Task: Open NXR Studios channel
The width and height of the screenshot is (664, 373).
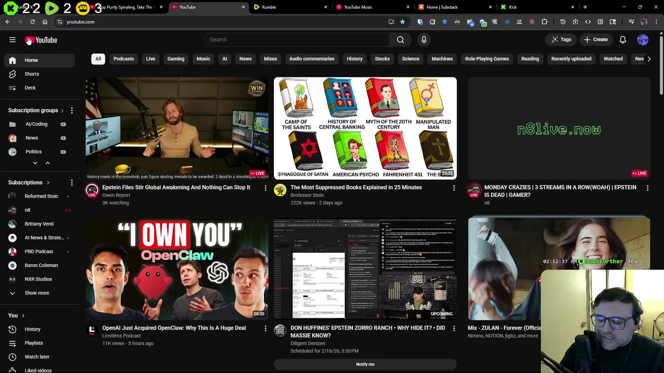Action: point(39,279)
